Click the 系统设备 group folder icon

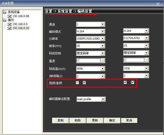[x=5, y=12]
